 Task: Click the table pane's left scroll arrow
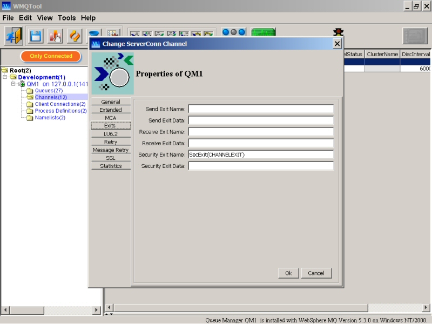110,307
